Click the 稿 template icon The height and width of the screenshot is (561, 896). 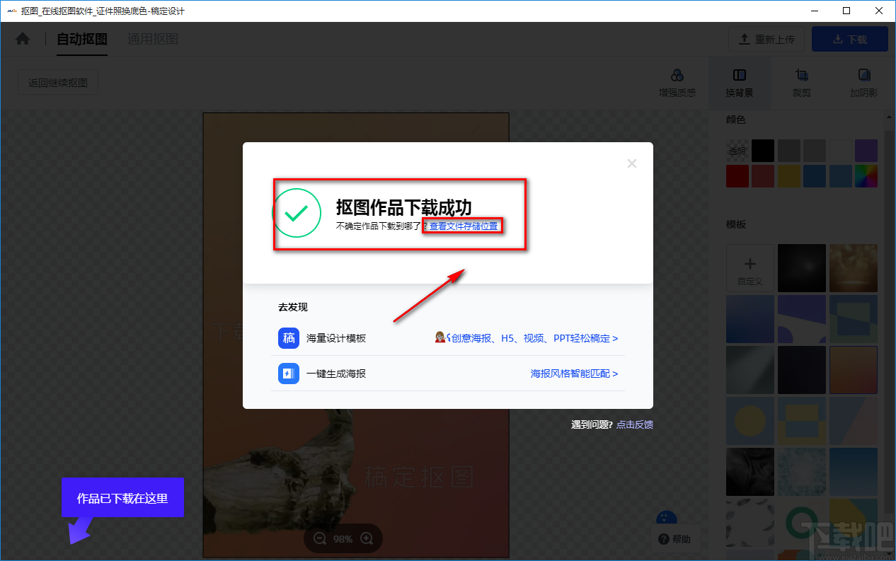coord(289,338)
